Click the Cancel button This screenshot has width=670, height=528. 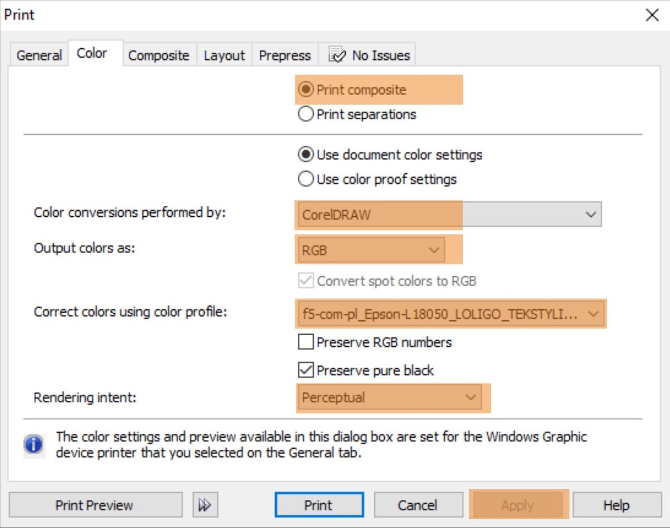point(417,505)
